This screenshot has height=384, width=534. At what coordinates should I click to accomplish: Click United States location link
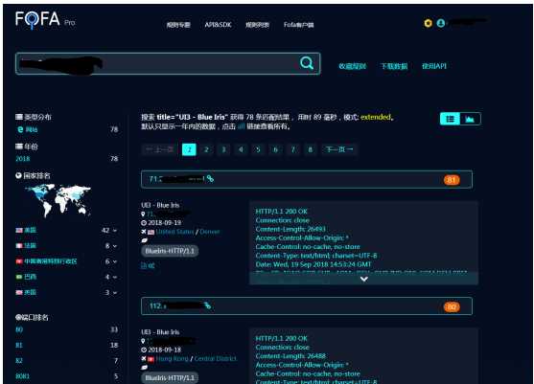(x=174, y=232)
